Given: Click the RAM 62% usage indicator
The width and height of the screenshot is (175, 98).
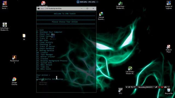Looking at the screenshot, I should [x=83, y=2].
